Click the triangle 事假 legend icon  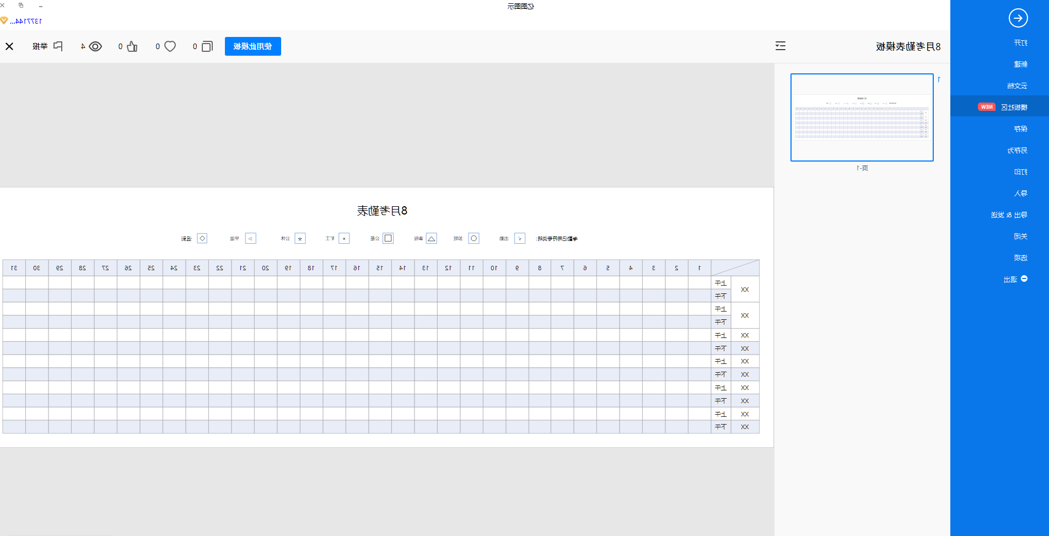431,238
